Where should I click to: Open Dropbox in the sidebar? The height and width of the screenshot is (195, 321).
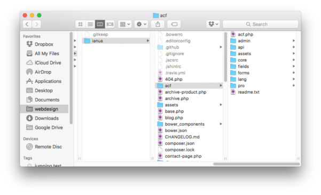pyautogui.click(x=44, y=44)
